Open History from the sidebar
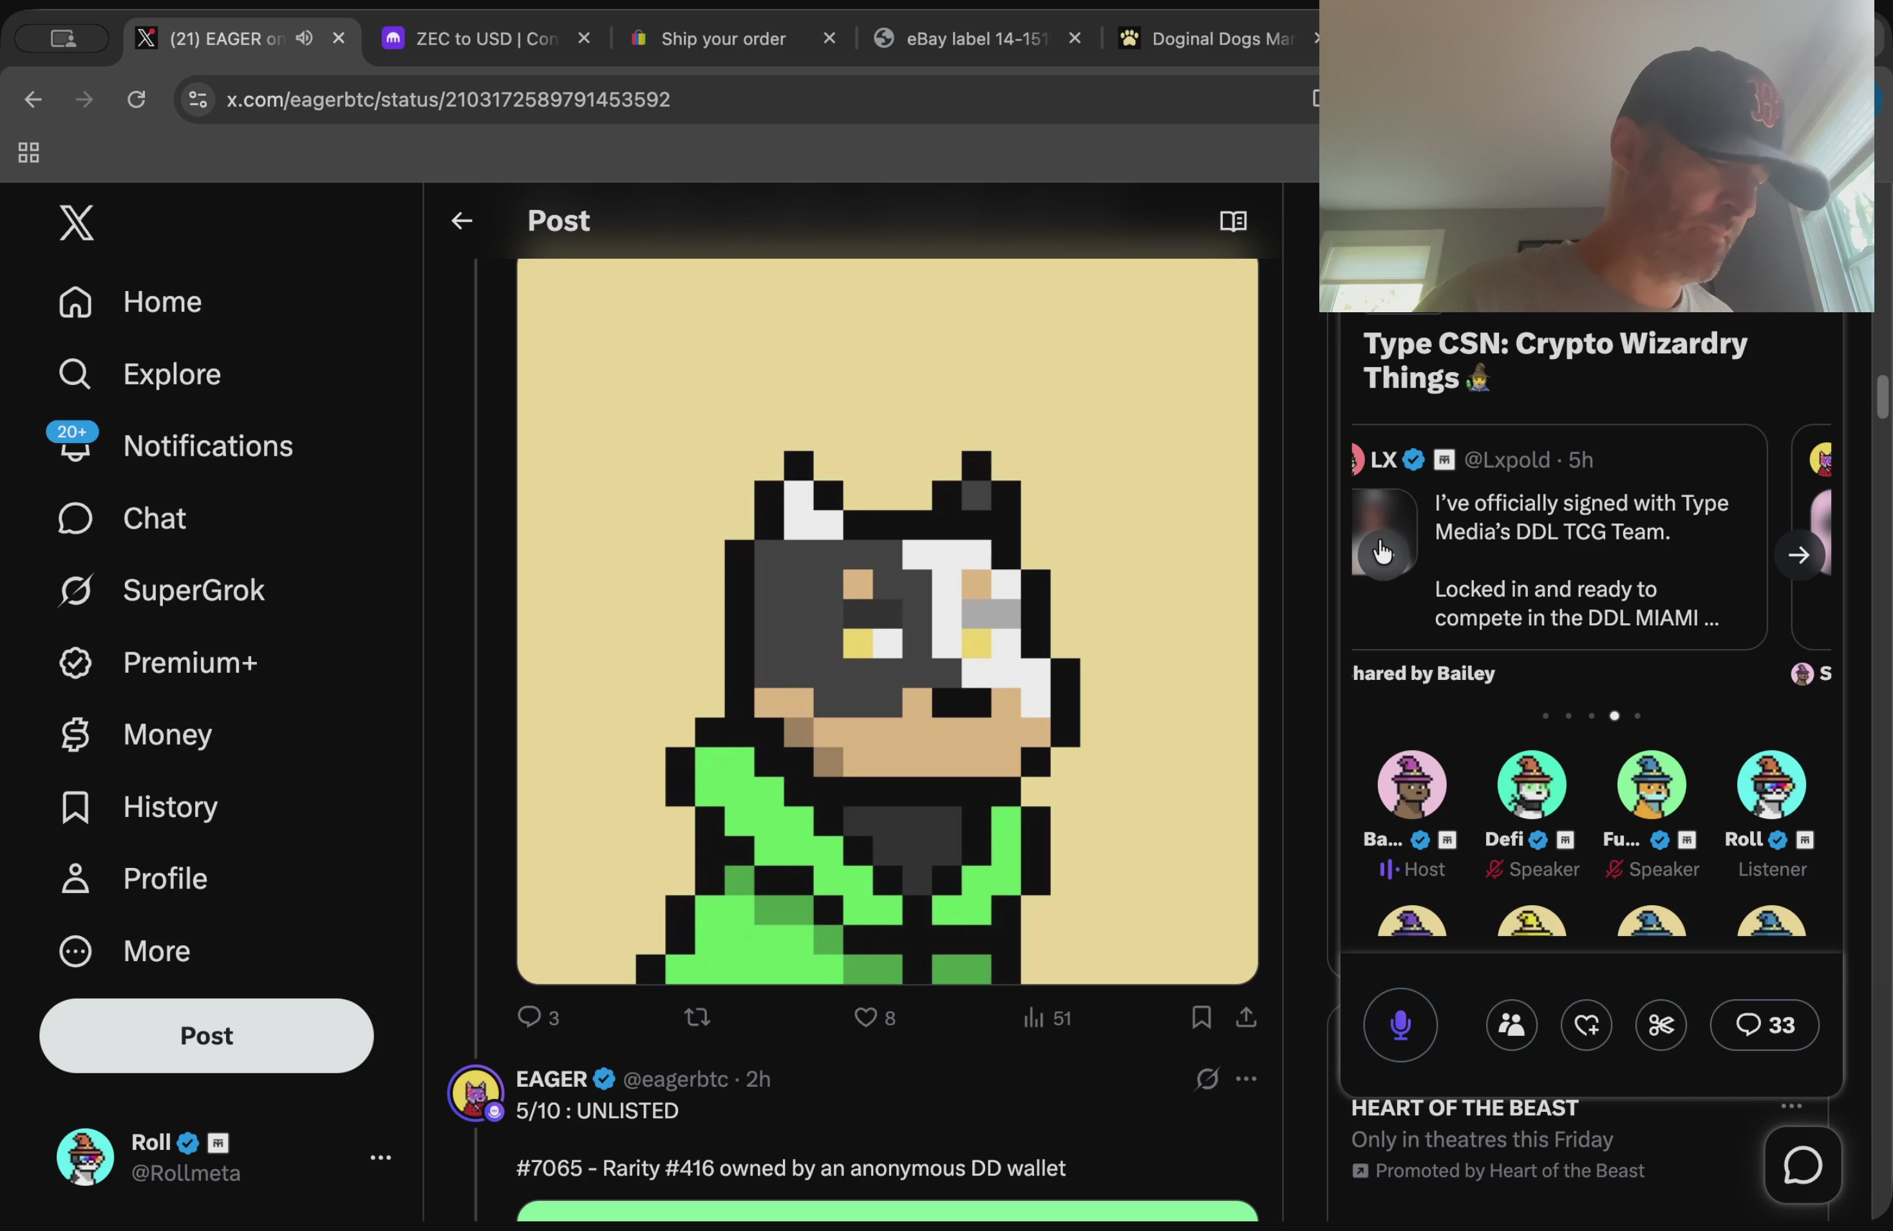 [138, 806]
